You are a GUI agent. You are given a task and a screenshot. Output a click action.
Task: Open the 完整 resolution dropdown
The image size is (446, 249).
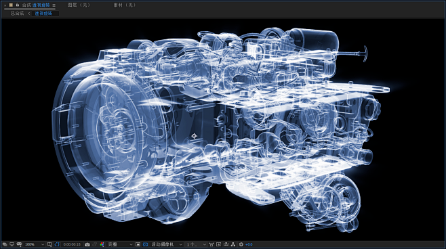point(120,244)
